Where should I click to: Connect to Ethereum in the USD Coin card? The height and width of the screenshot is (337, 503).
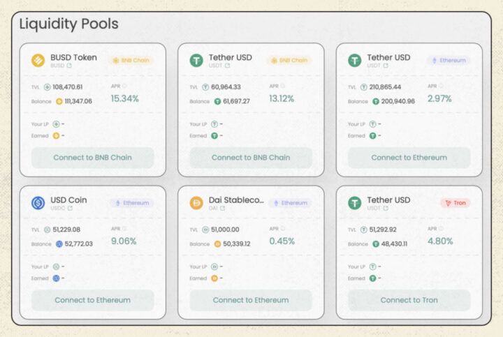pyautogui.click(x=92, y=300)
